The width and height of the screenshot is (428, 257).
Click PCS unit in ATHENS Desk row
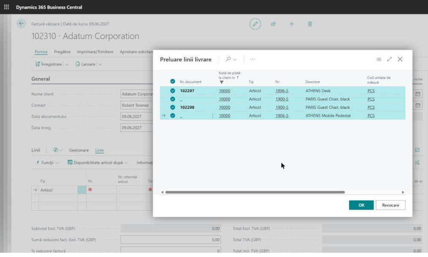(371, 91)
